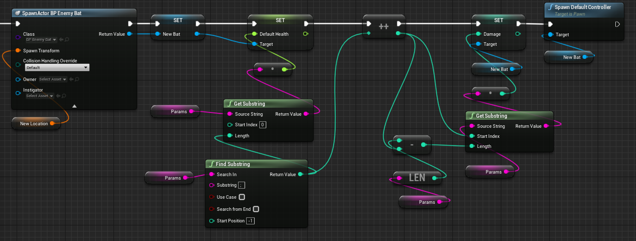Select the subtract (-) node
Viewport: 636px width, 241px height.
point(412,144)
